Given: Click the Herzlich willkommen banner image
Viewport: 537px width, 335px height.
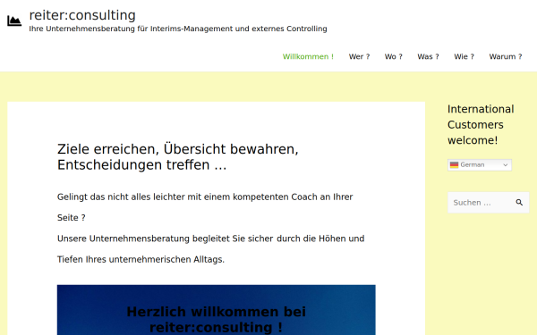Looking at the screenshot, I should [216, 310].
